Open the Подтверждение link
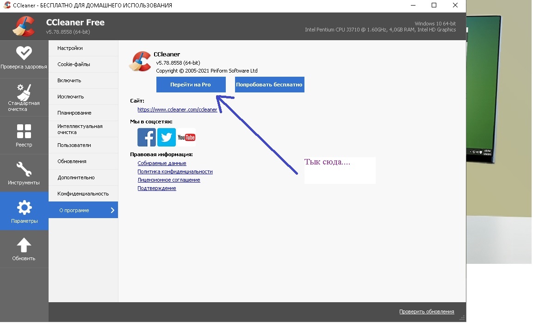This screenshot has width=533, height=323. (x=157, y=188)
